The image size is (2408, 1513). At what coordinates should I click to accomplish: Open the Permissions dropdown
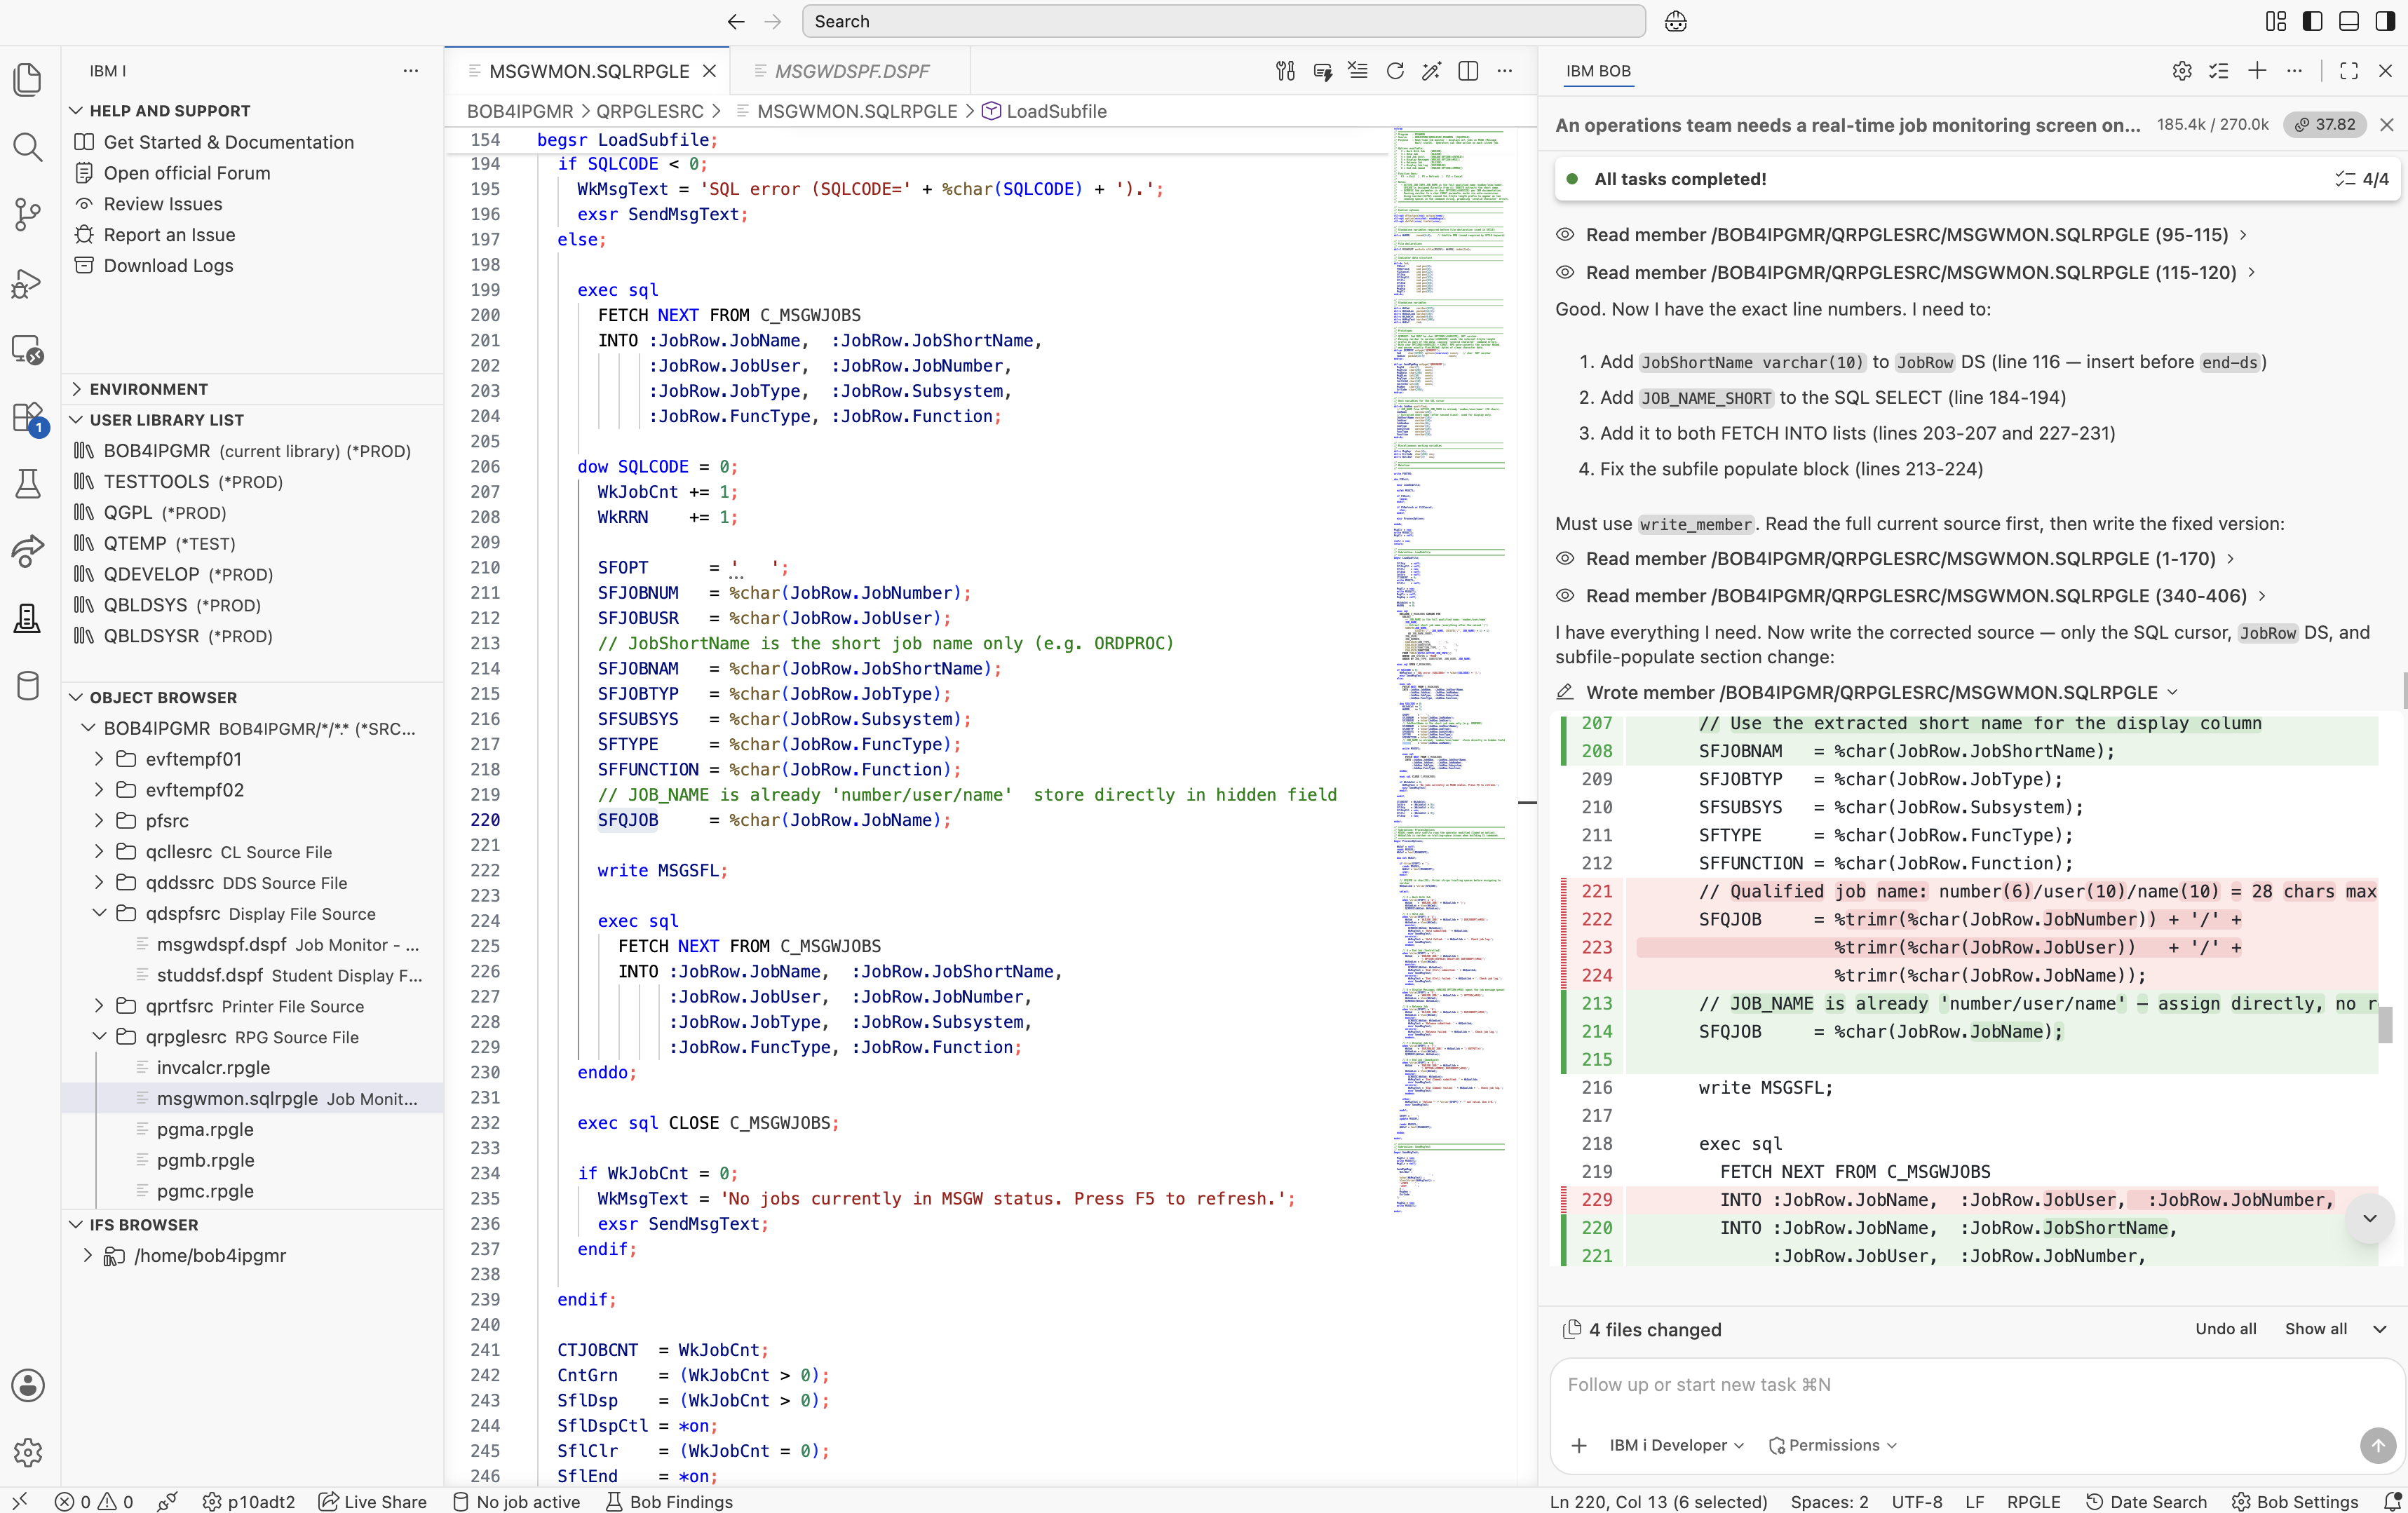(x=1832, y=1445)
